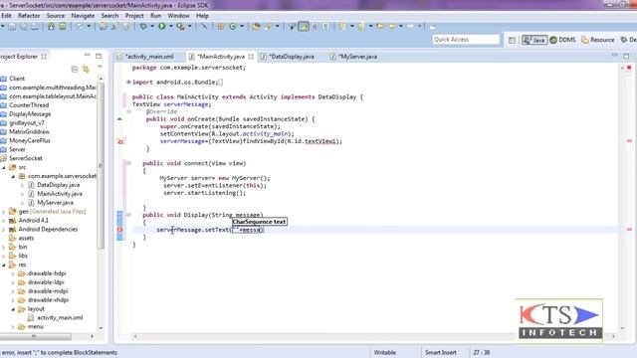Select the CounterThread project
Screen dimensions: 637x358
click(29, 105)
